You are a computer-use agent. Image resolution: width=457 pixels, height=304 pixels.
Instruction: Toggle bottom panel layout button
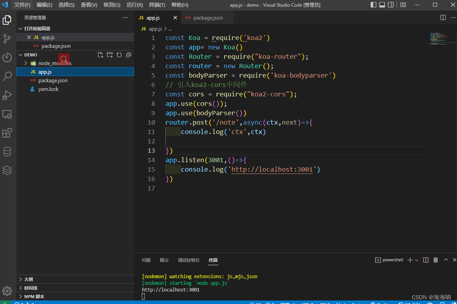[x=382, y=5]
